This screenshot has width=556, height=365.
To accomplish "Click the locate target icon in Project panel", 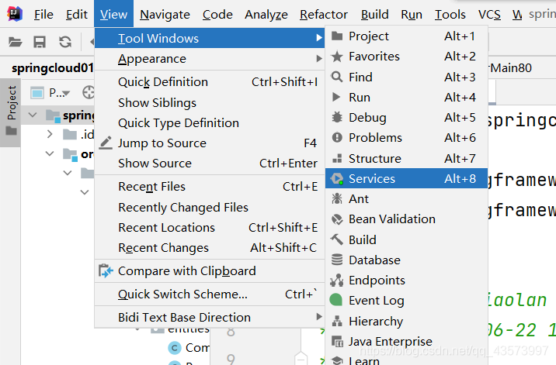I will 89,93.
